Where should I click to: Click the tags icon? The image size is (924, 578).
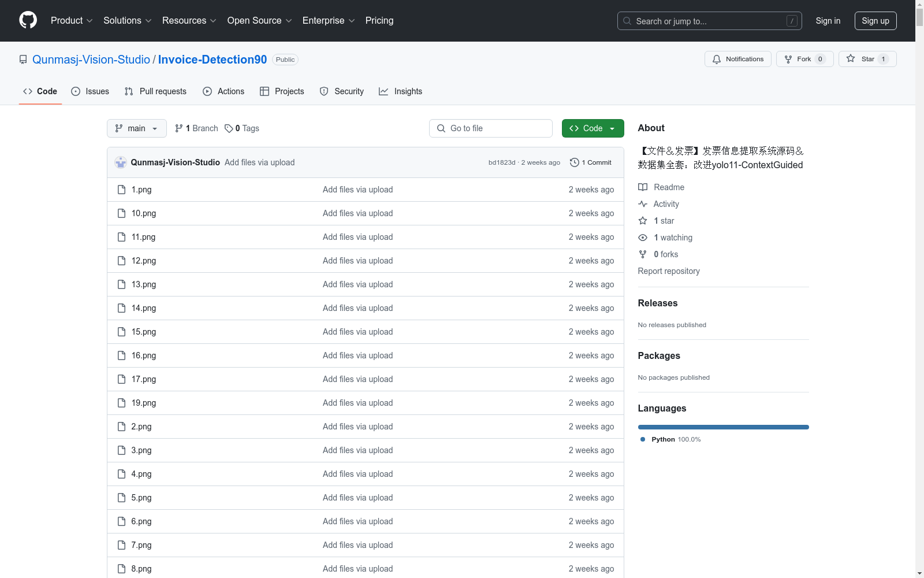click(x=229, y=128)
